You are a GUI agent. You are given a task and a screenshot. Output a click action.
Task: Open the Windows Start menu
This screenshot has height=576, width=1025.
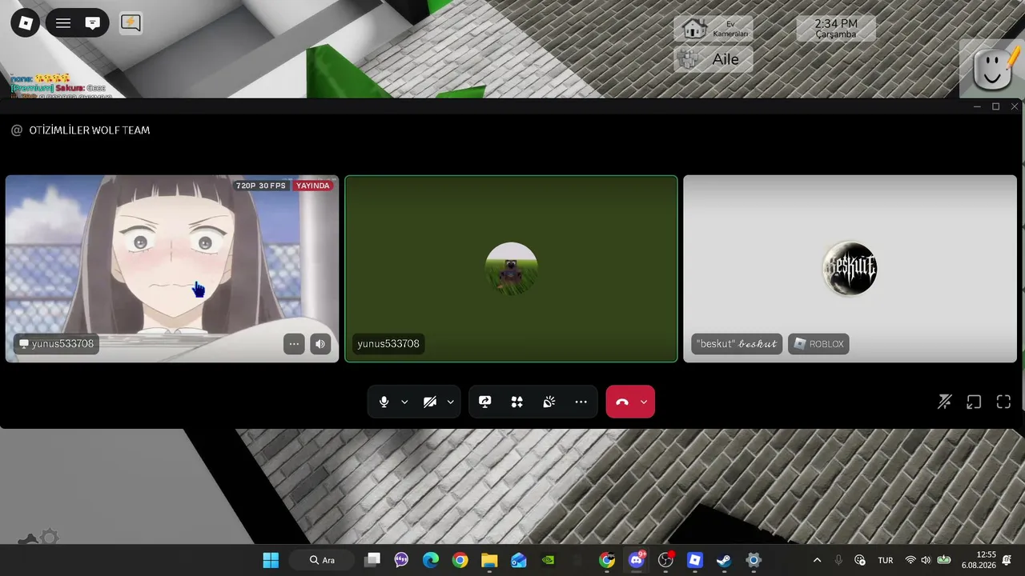point(271,560)
